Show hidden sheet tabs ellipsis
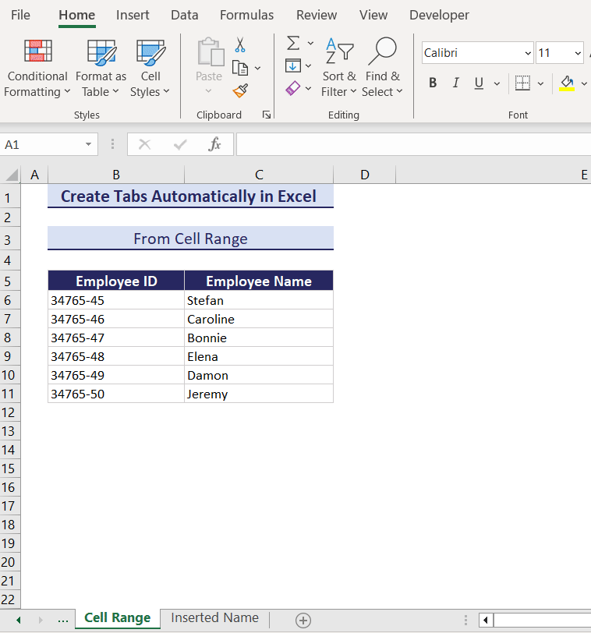Image resolution: width=591 pixels, height=633 pixels. [x=63, y=619]
